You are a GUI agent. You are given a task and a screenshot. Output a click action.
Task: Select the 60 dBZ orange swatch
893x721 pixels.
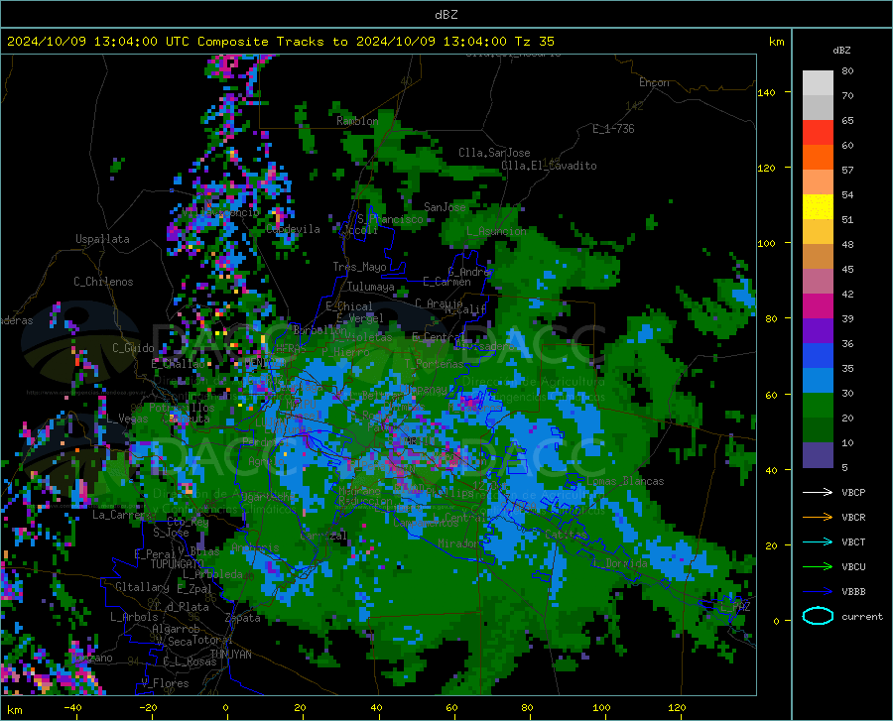[x=818, y=158]
